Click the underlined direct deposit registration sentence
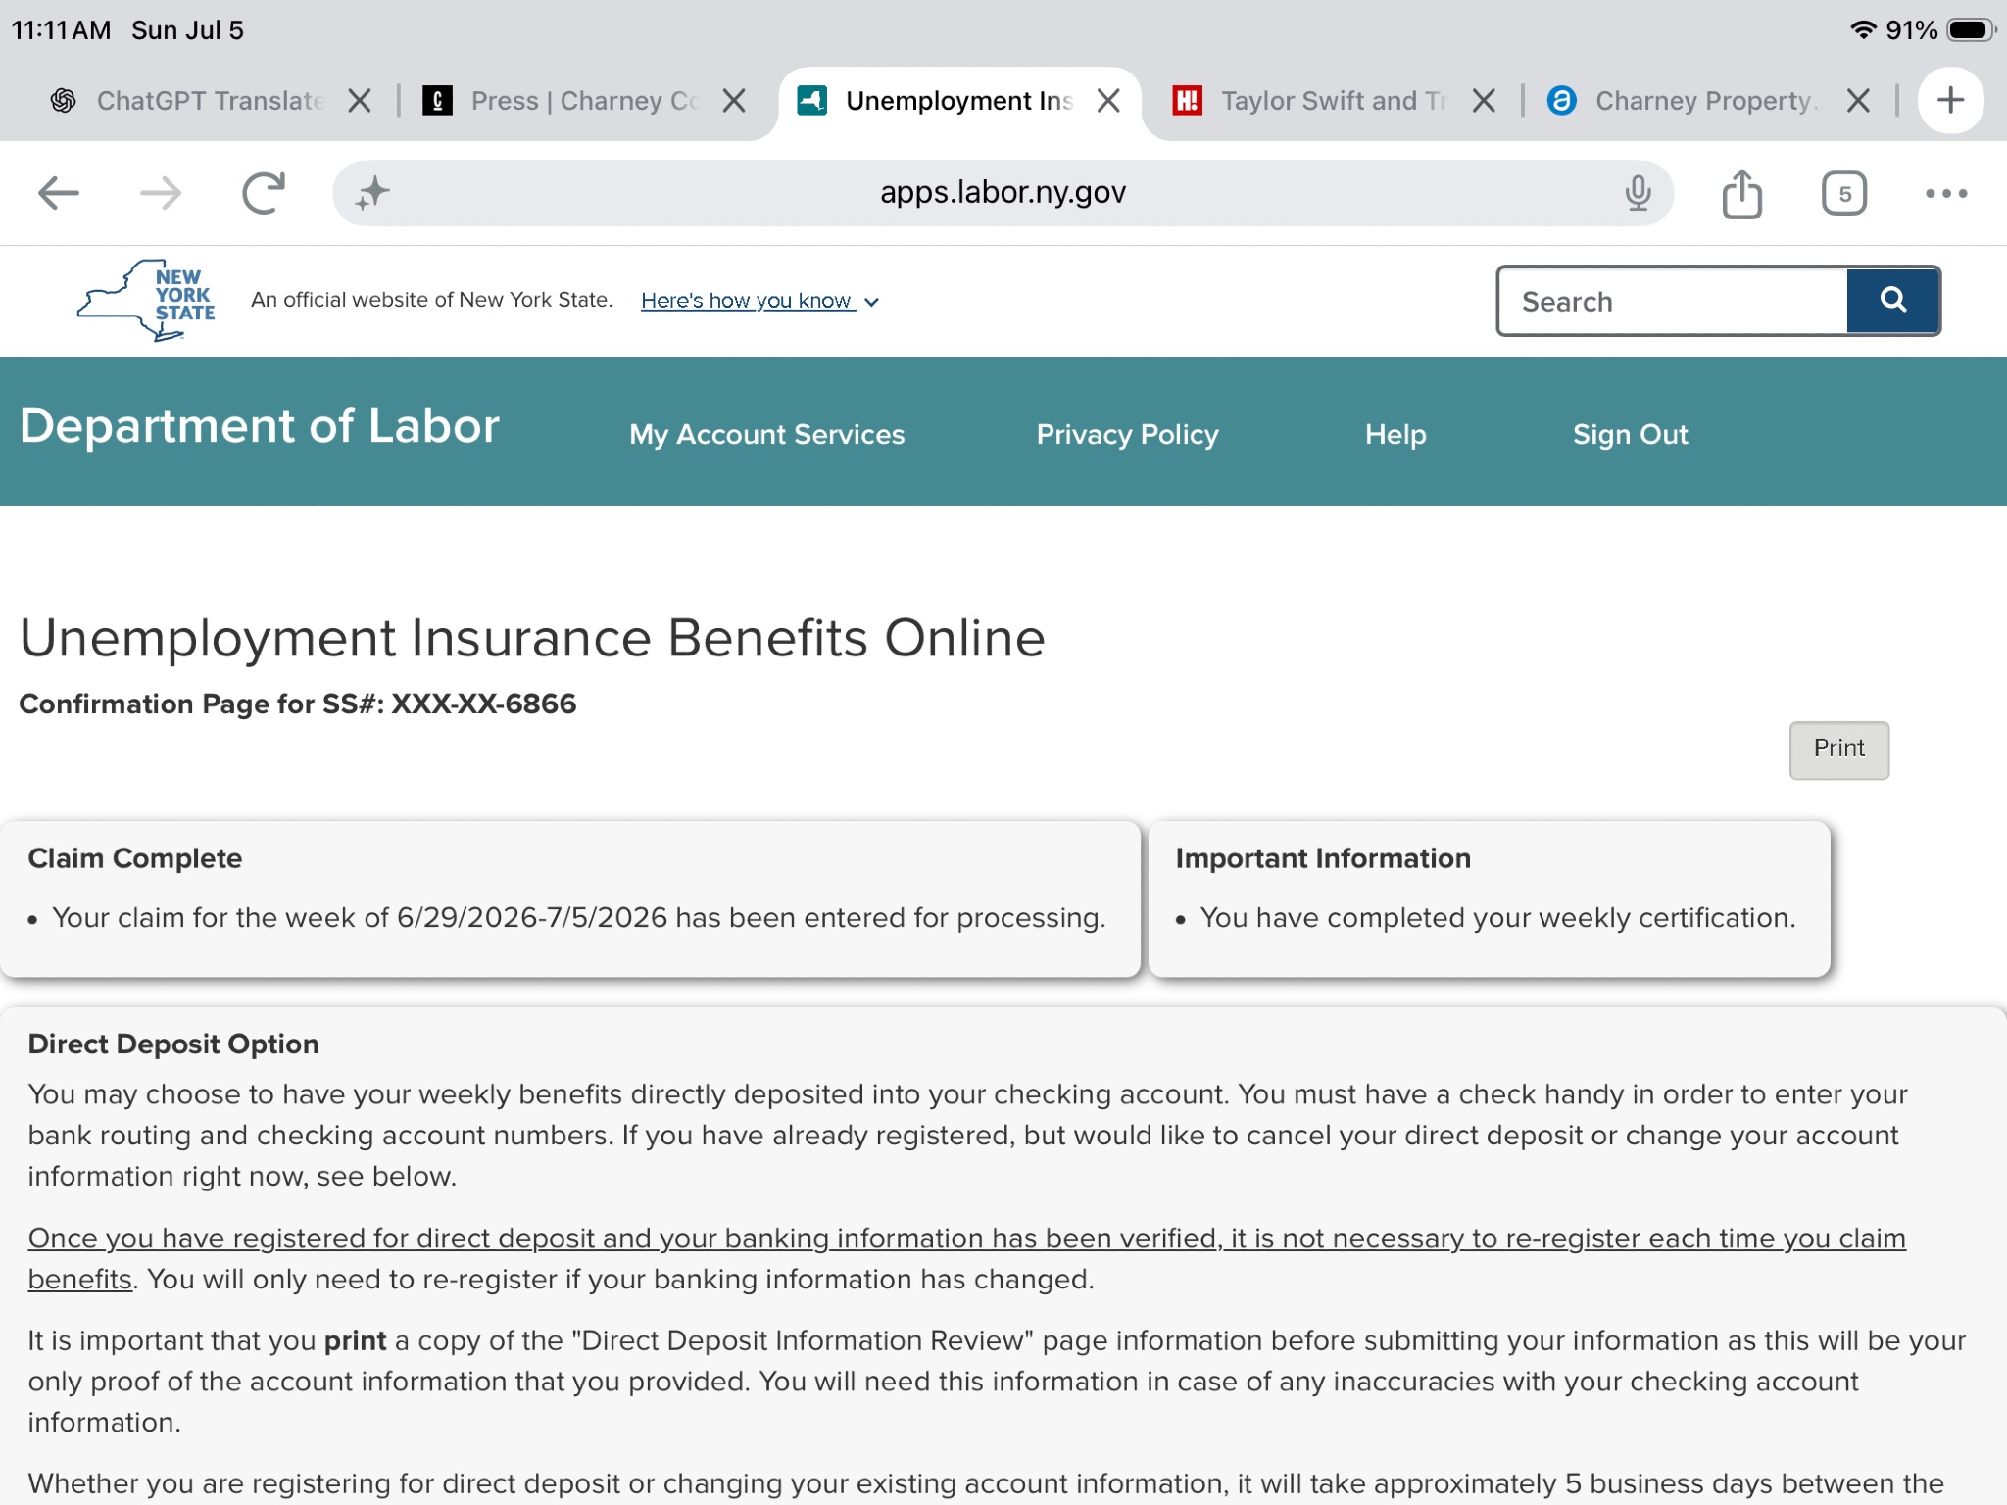2007x1505 pixels. coord(966,1258)
